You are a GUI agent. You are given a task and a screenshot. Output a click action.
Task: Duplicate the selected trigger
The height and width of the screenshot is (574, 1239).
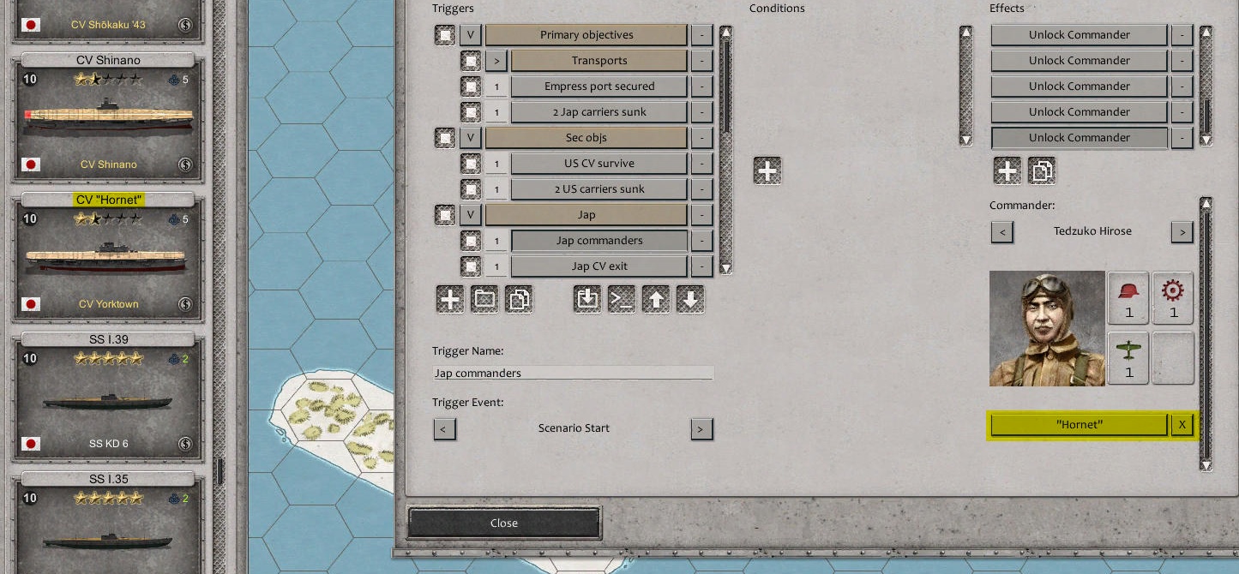point(519,299)
